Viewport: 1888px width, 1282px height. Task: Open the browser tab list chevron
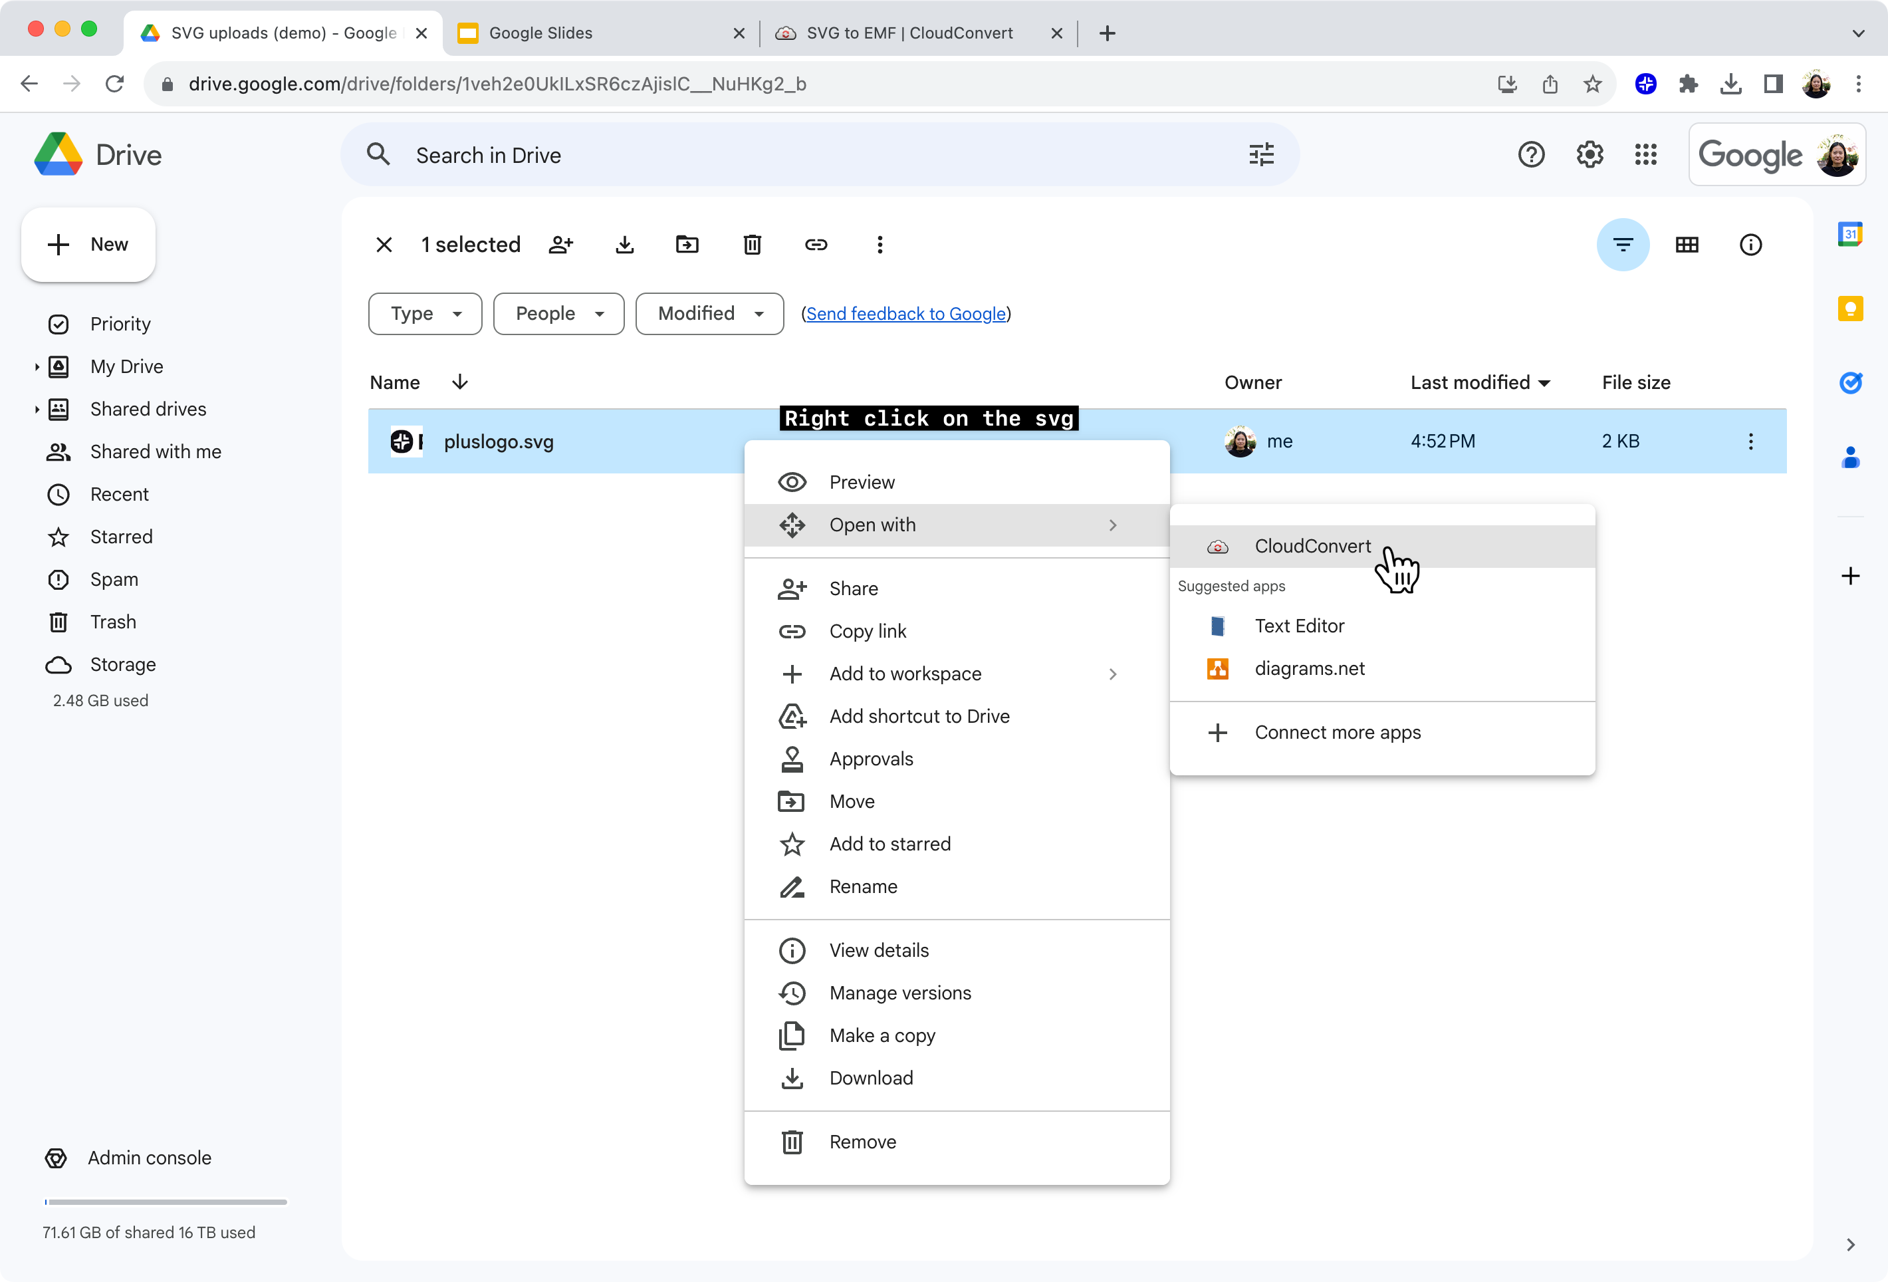tap(1857, 33)
